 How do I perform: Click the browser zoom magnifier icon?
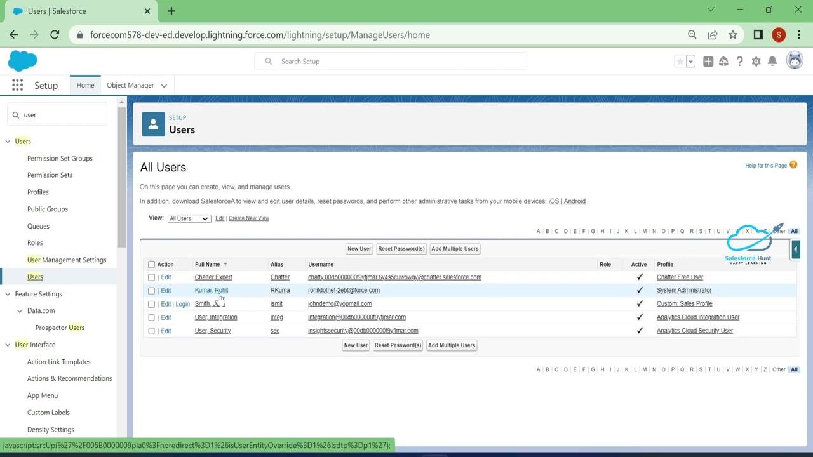pos(692,35)
